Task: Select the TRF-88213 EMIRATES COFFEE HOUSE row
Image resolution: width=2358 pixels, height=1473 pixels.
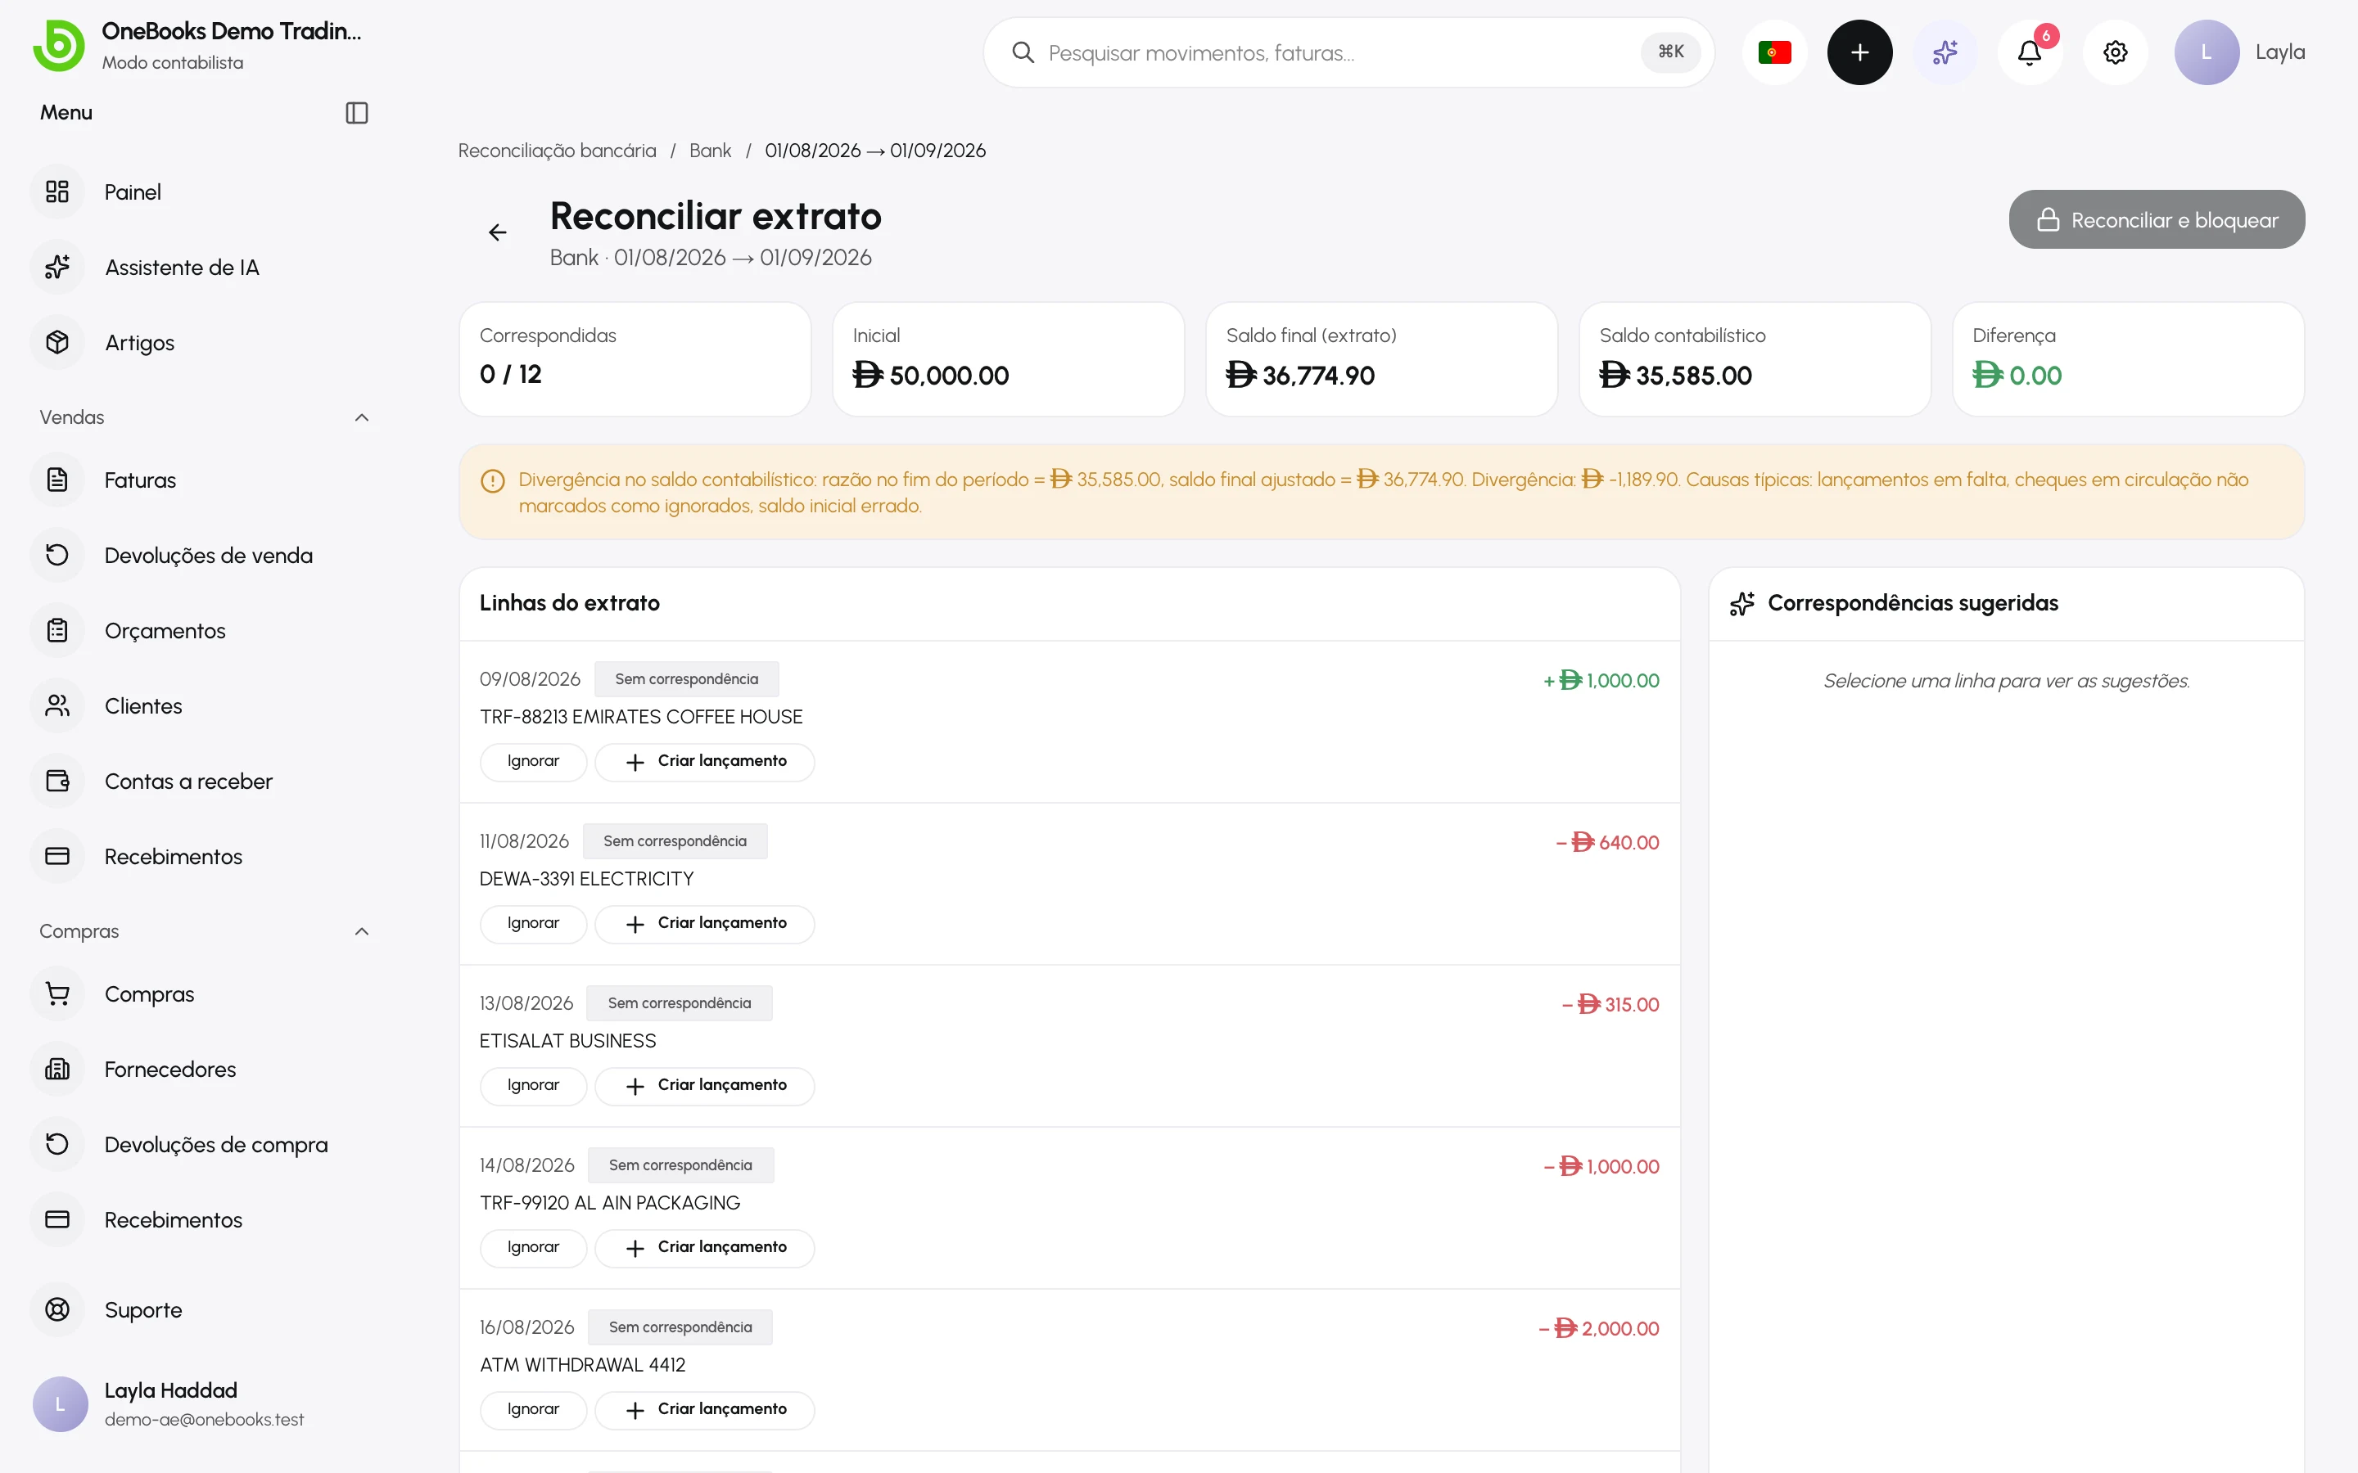Action: pos(1069,722)
